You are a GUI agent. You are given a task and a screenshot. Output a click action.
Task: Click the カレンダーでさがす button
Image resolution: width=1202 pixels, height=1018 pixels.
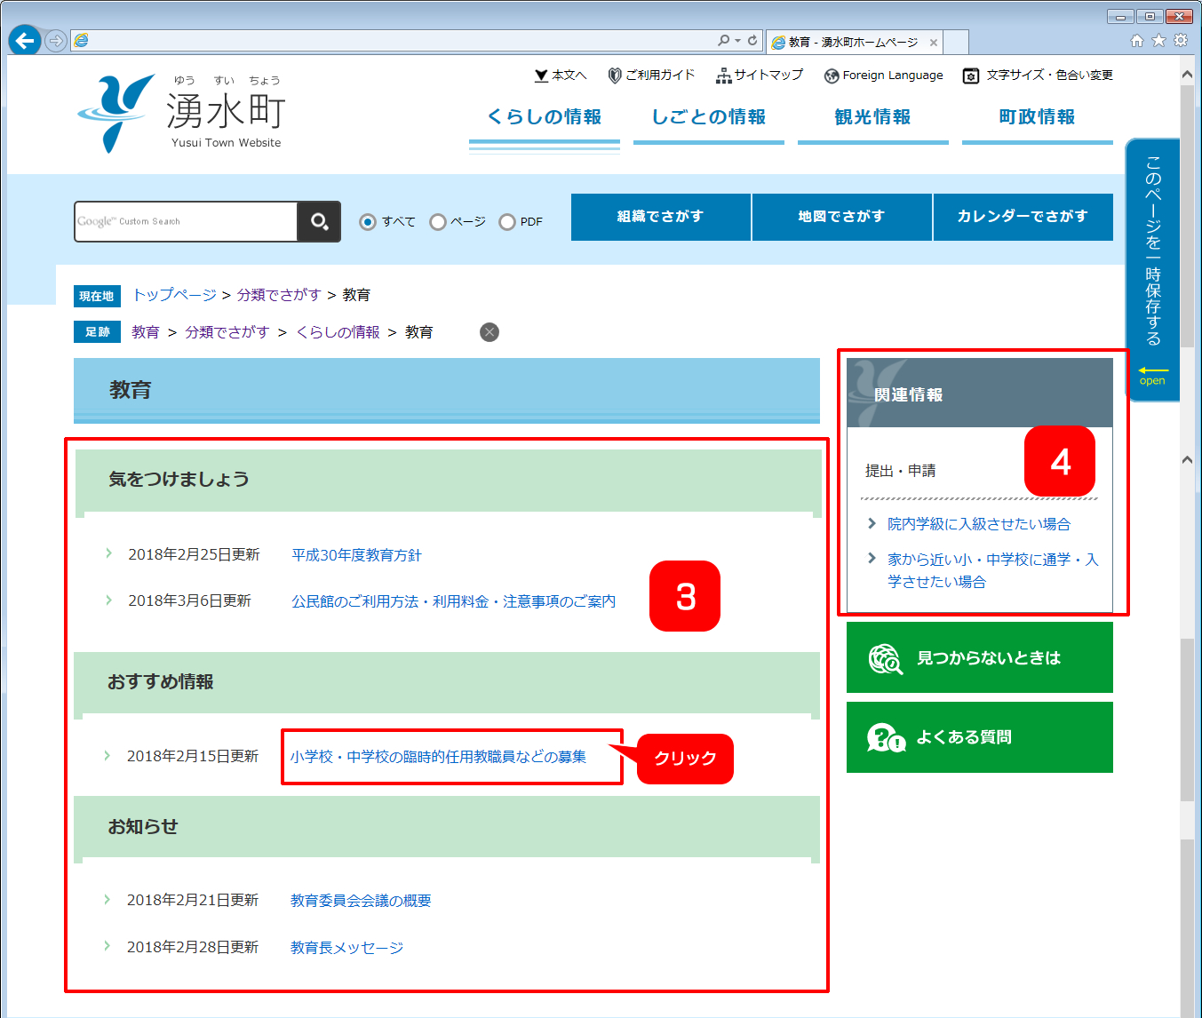(1023, 217)
